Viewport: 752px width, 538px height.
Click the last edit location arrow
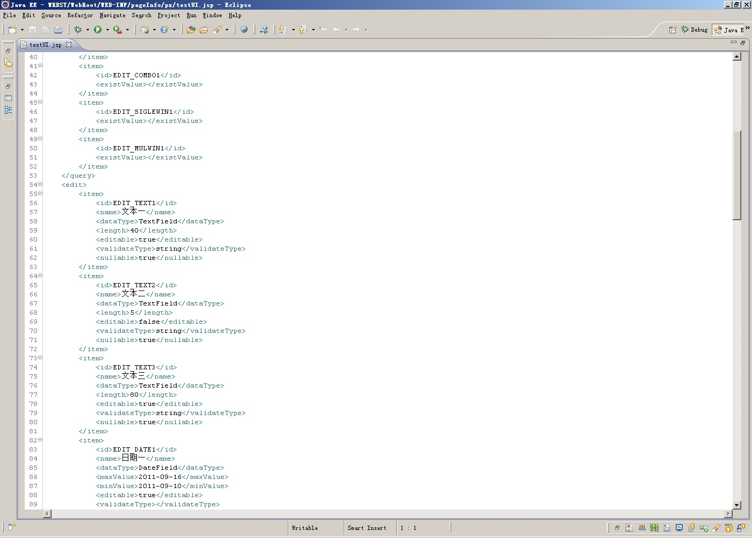click(x=323, y=30)
